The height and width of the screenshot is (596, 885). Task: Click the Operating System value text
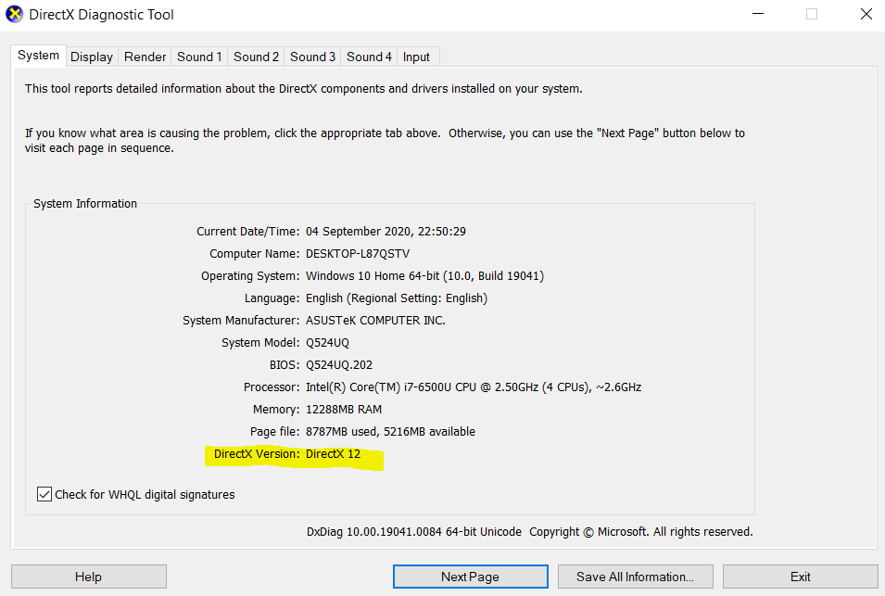[x=424, y=276]
